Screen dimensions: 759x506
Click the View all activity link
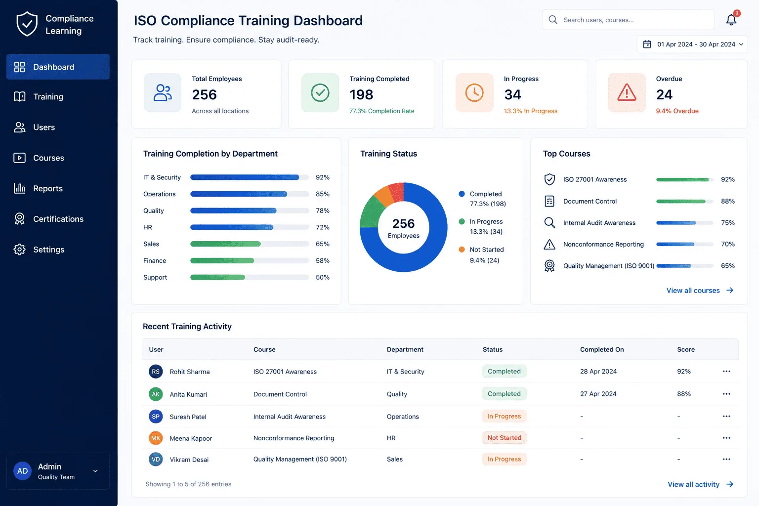(x=700, y=484)
